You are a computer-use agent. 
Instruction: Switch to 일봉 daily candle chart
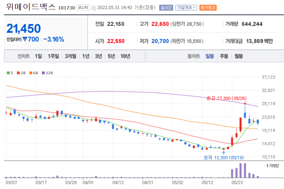(210, 56)
